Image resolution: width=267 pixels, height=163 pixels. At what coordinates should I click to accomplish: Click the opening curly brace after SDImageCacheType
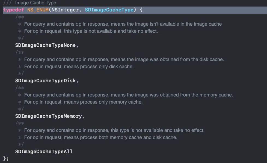tap(141, 10)
